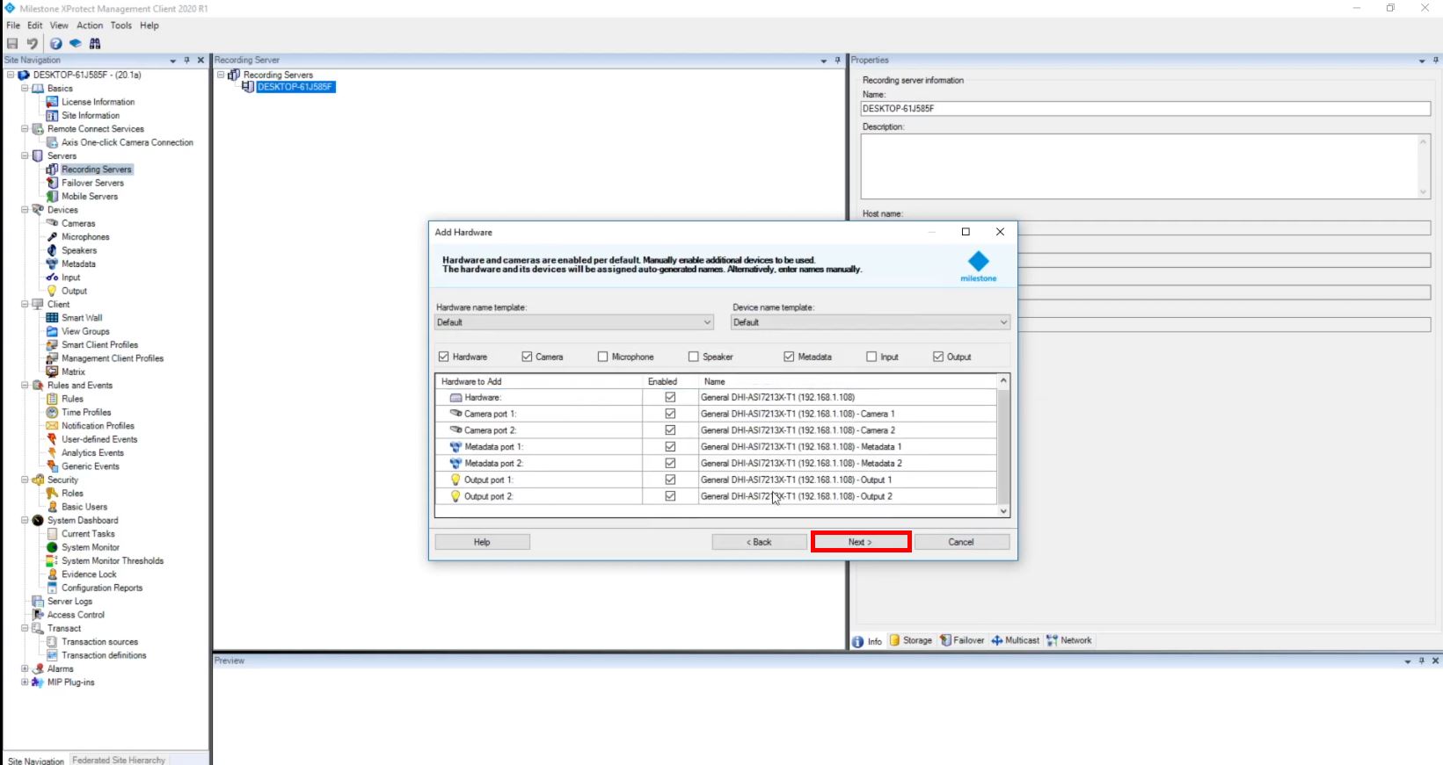Click Next in the Add Hardware dialog
Viewport: 1443px width, 765px height.
point(861,542)
